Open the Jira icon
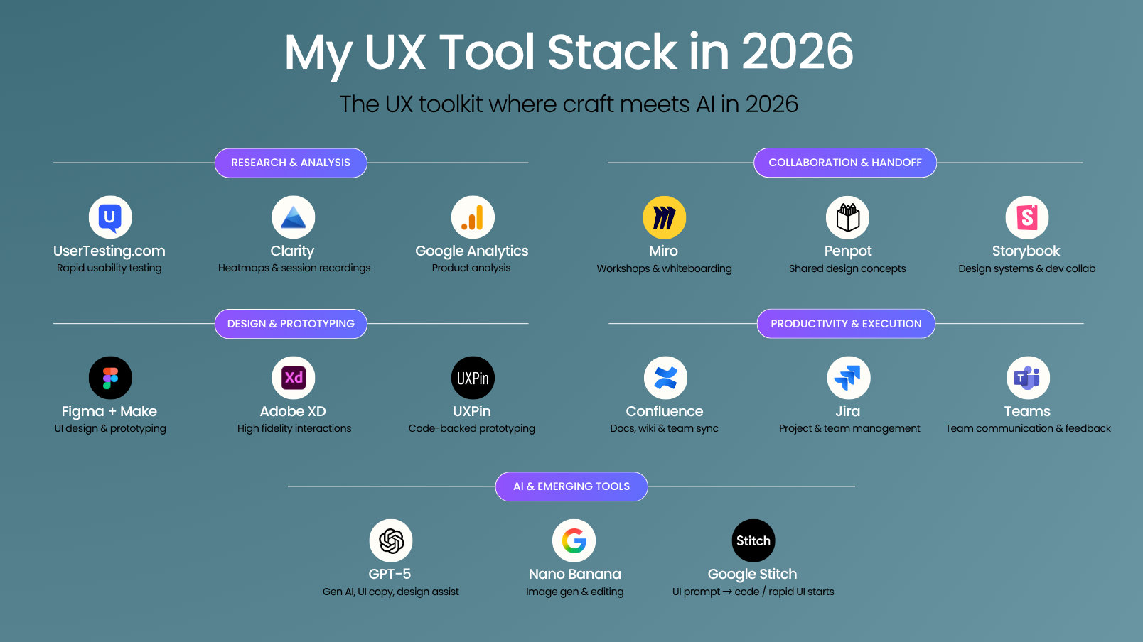This screenshot has height=642, width=1143. (x=848, y=378)
